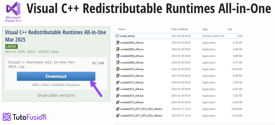
Task: Select the vcredist2010_x64.exe file name
Action: pyautogui.click(x=132, y=69)
